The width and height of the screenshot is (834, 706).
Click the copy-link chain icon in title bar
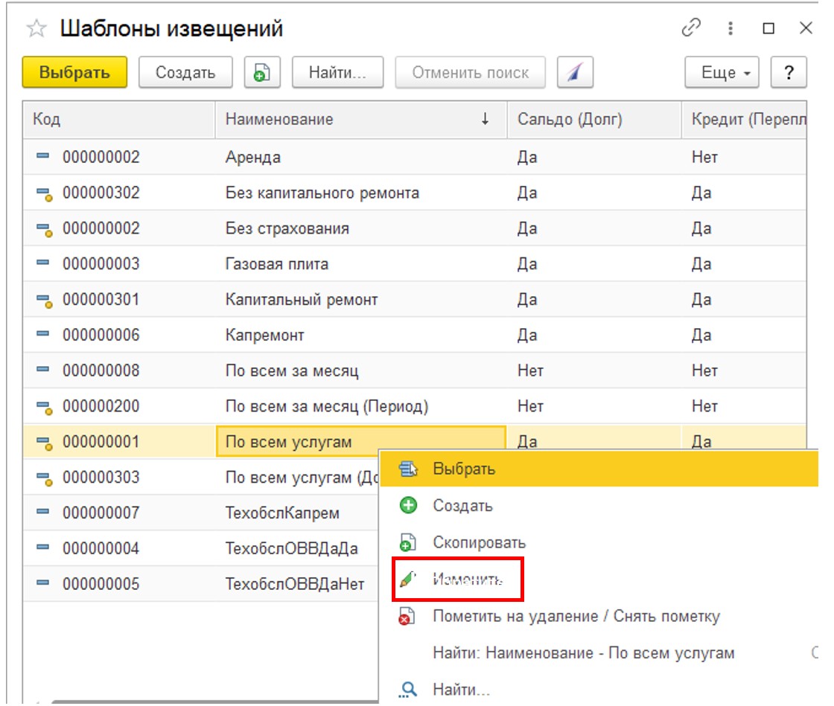(x=691, y=28)
